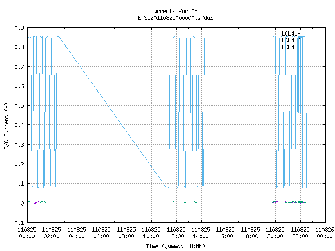The width and height of the screenshot is (335, 251).
Task: Click the 04:00 x-axis time label
Action: [76, 236]
